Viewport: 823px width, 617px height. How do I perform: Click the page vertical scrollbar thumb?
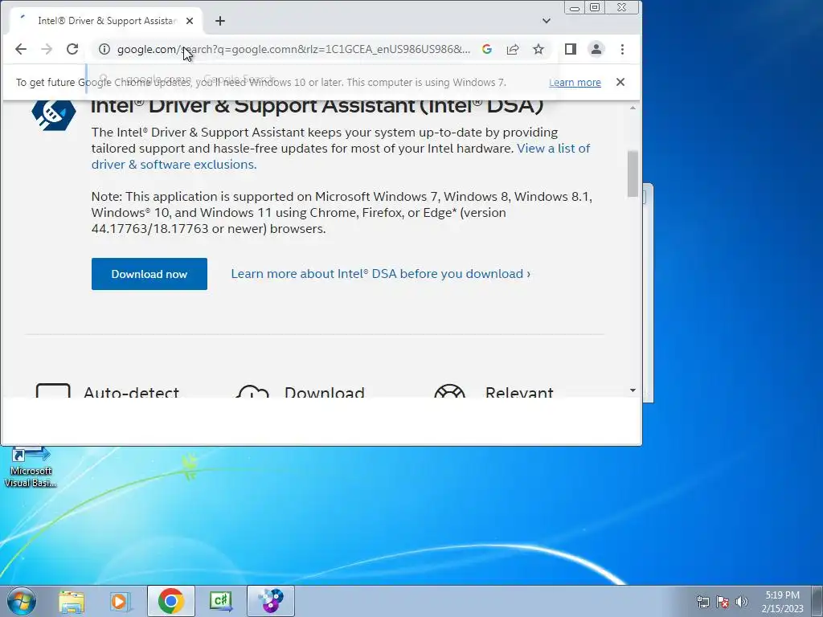tap(633, 174)
